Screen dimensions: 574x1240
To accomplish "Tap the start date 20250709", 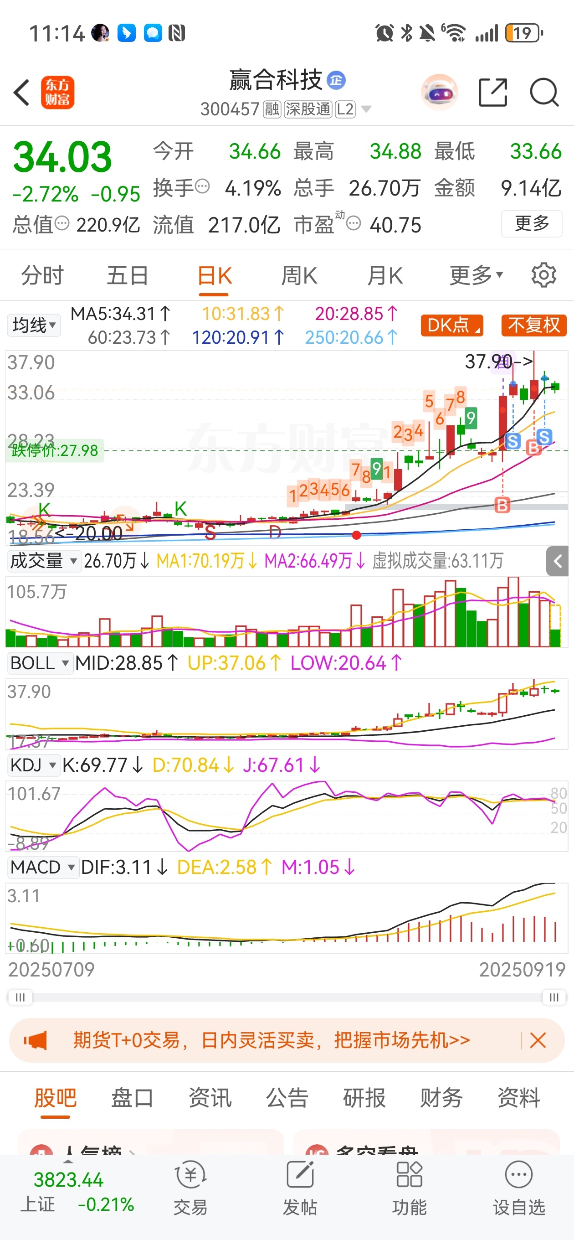I will (x=51, y=970).
